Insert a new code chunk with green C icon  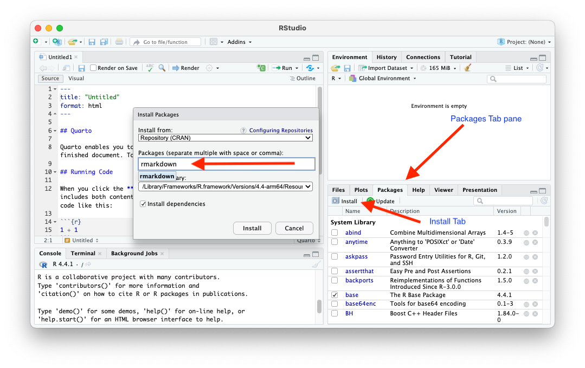(x=261, y=68)
